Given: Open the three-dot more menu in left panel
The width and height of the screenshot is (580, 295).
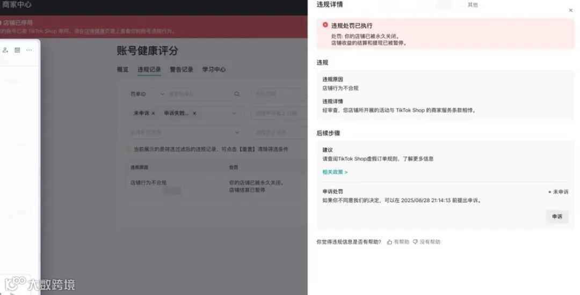Looking at the screenshot, I should click(29, 50).
